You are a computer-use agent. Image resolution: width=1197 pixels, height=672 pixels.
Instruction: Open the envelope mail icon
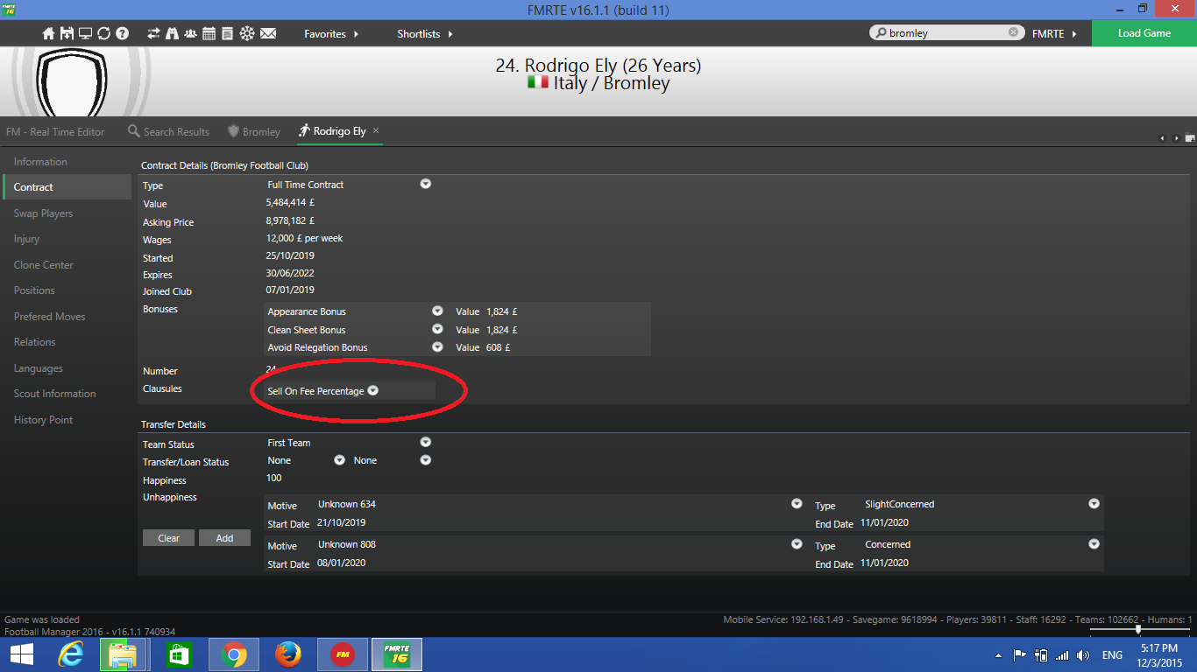268,33
